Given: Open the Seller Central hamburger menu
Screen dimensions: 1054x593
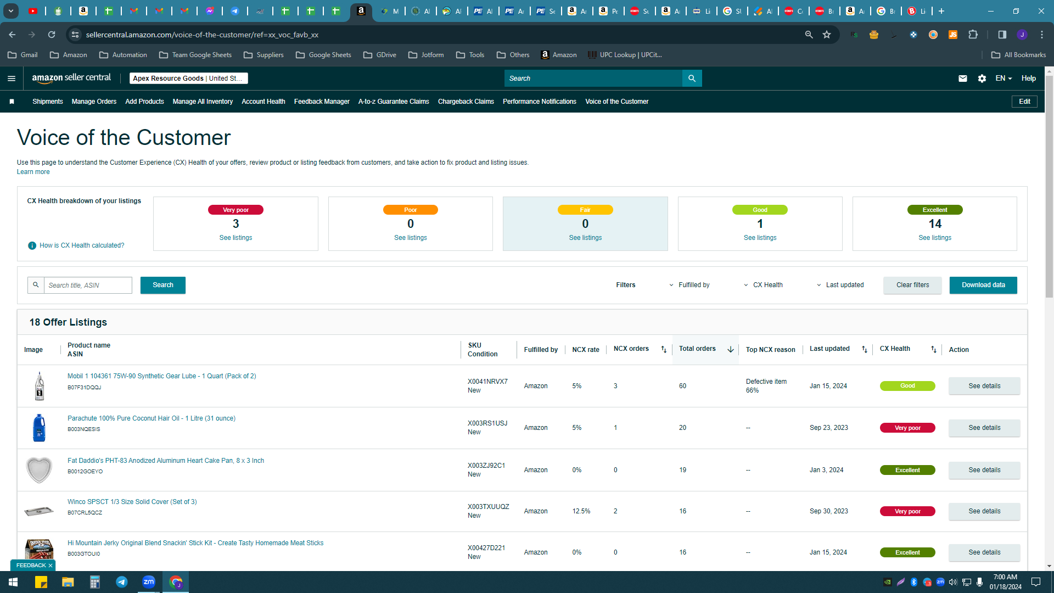Looking at the screenshot, I should 12,79.
